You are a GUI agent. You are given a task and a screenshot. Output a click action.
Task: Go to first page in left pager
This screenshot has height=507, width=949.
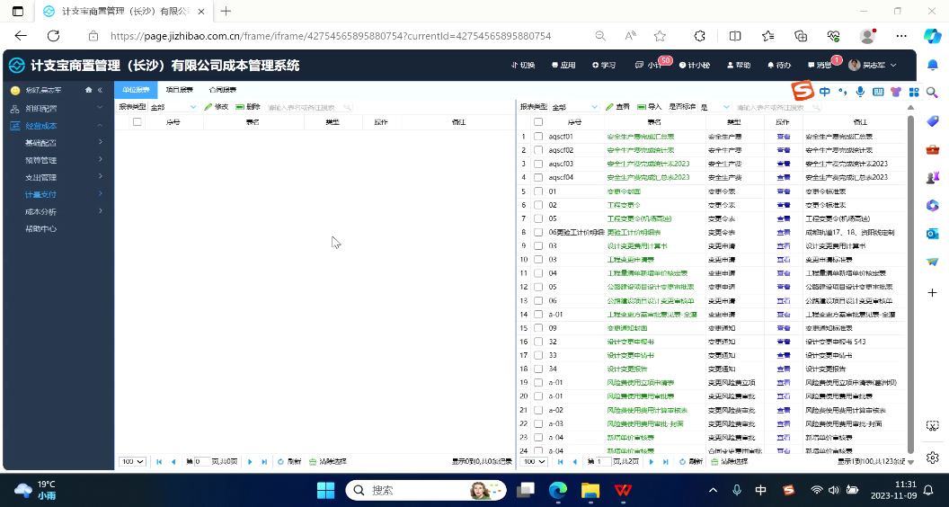(159, 461)
